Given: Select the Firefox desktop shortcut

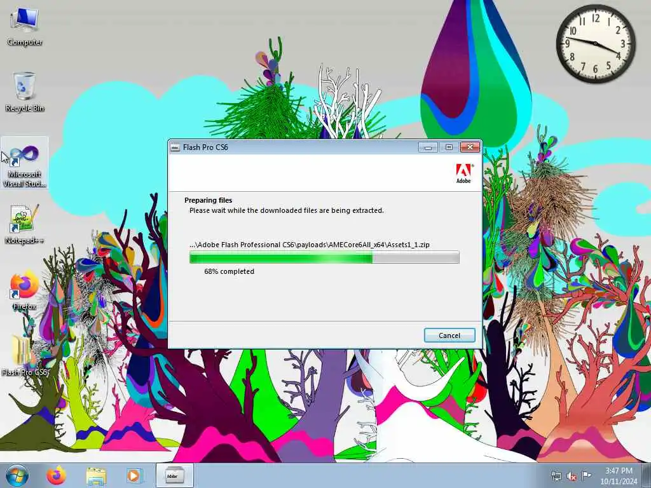Looking at the screenshot, I should [25, 290].
